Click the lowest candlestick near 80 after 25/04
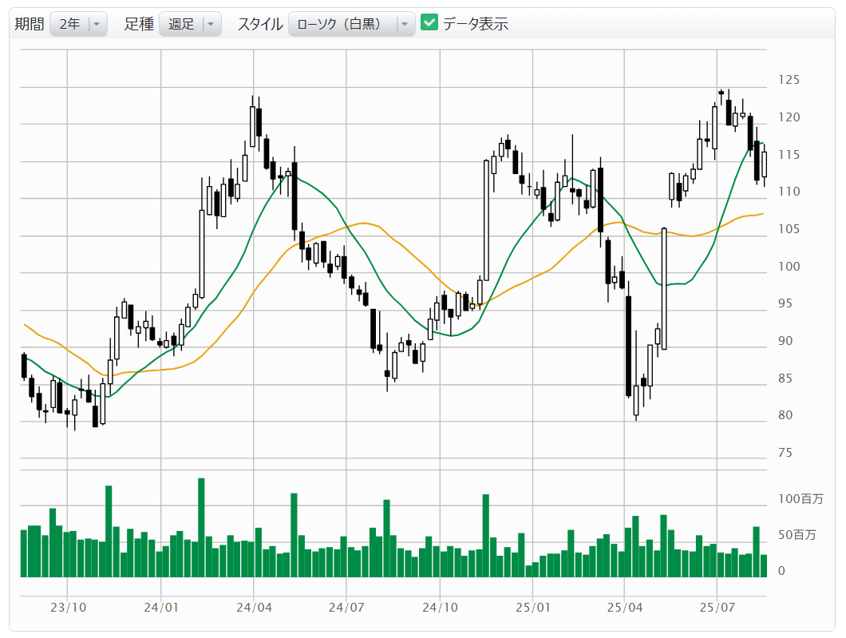The width and height of the screenshot is (846, 638). [x=636, y=400]
